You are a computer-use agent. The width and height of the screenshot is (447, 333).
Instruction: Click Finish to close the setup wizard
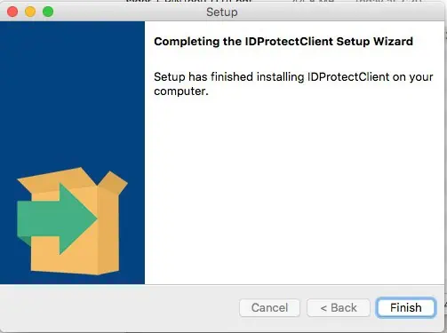[406, 307]
